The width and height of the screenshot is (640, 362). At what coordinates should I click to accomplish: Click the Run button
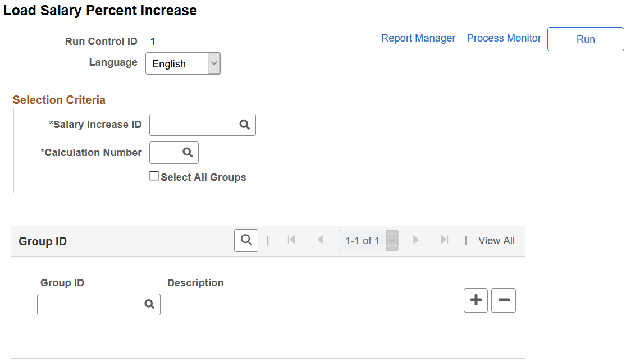coord(586,39)
